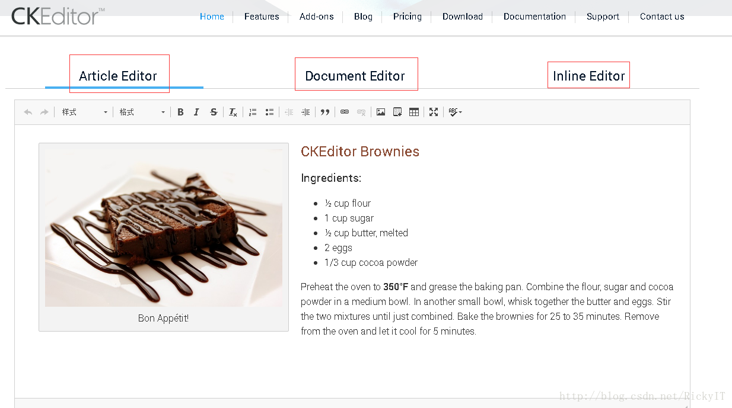Switch to the Article Editor tab

118,76
